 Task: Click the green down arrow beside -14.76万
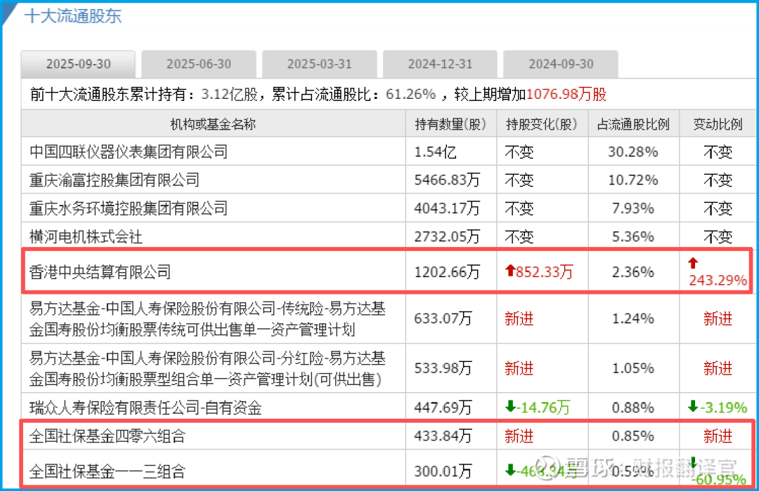tap(510, 406)
